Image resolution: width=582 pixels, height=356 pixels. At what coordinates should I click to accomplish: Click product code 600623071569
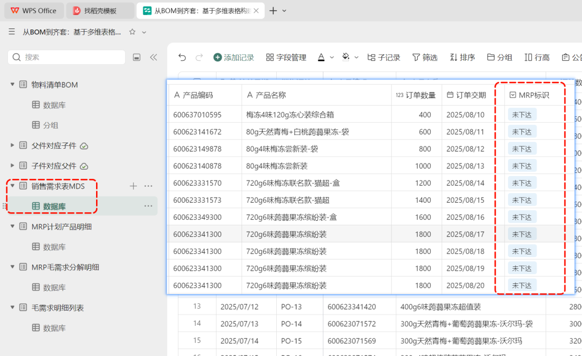(352, 341)
